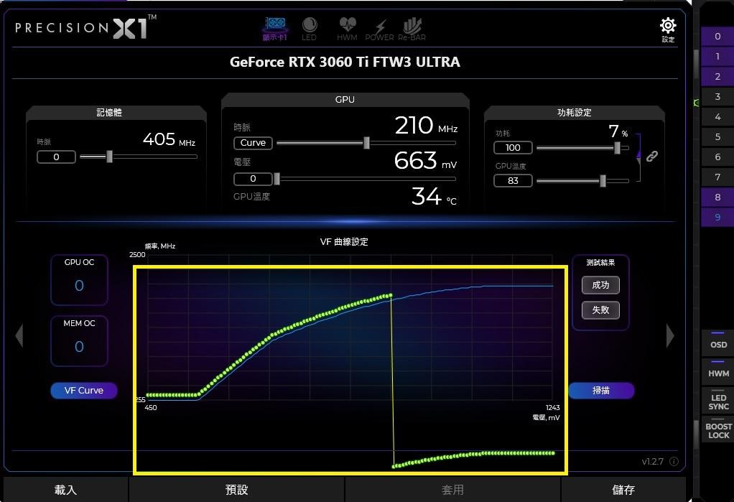Toggle LED SYNC
This screenshot has width=734, height=502.
718,401
